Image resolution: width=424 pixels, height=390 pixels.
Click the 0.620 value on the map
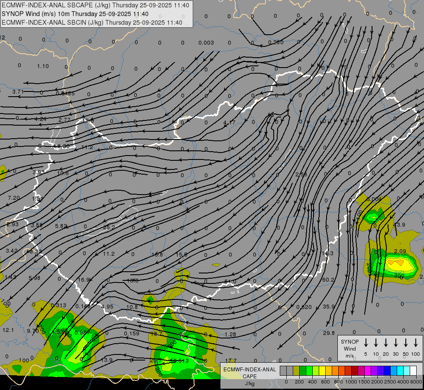pyautogui.click(x=304, y=307)
